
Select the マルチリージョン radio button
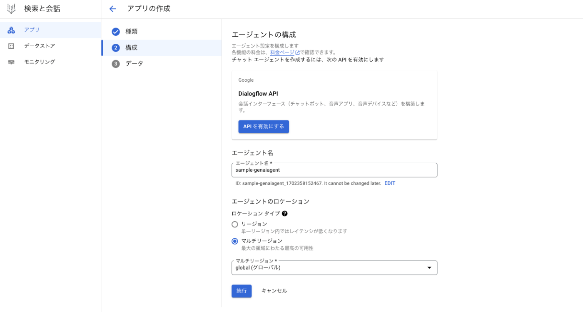235,241
